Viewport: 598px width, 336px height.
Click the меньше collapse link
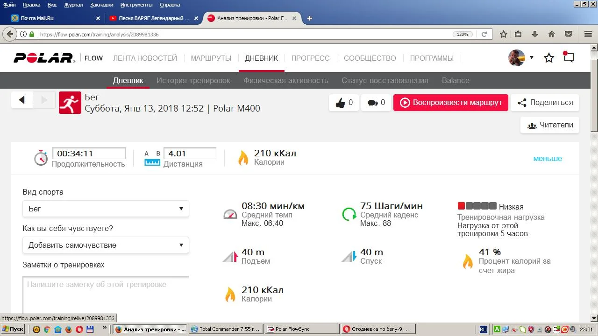click(548, 159)
